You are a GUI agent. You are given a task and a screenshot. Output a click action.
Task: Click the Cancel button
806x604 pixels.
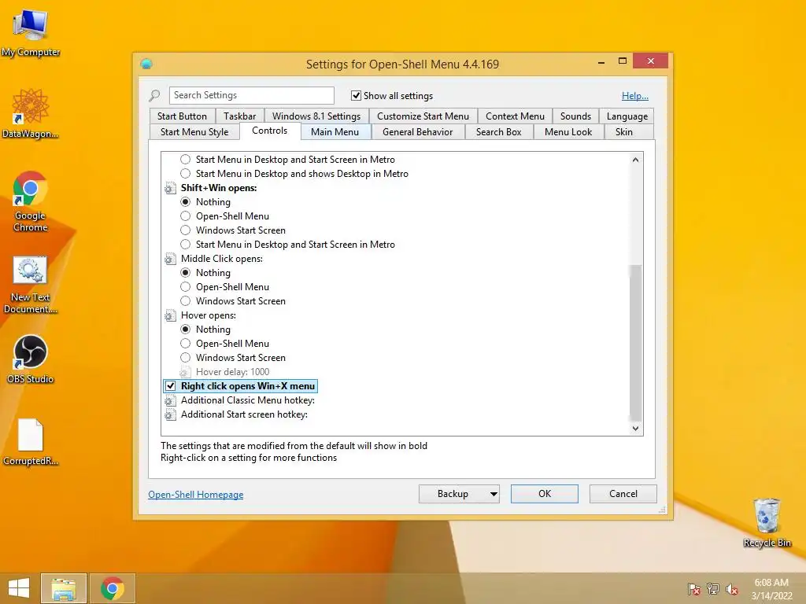click(x=623, y=494)
